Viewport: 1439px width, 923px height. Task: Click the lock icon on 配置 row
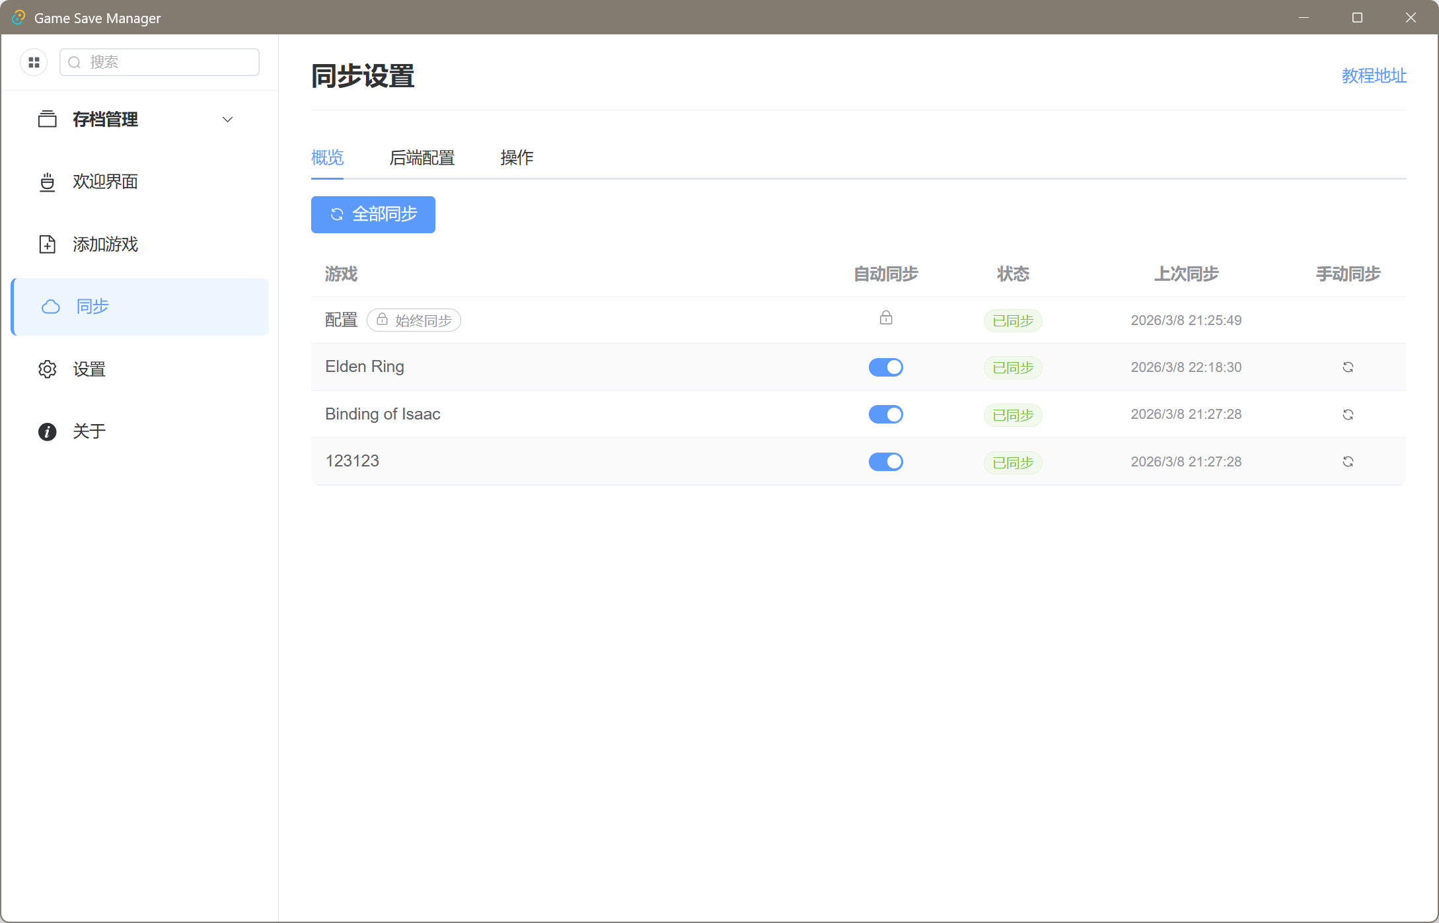tap(886, 318)
